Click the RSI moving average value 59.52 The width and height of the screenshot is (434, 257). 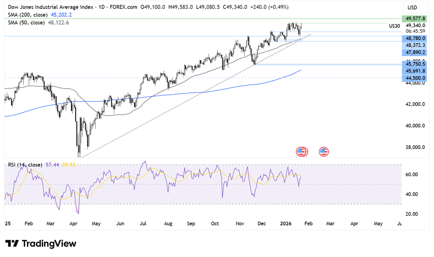(x=69, y=165)
